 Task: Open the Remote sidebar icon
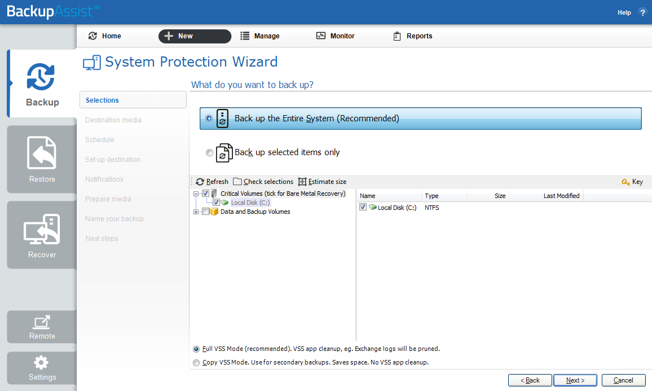[x=42, y=322]
